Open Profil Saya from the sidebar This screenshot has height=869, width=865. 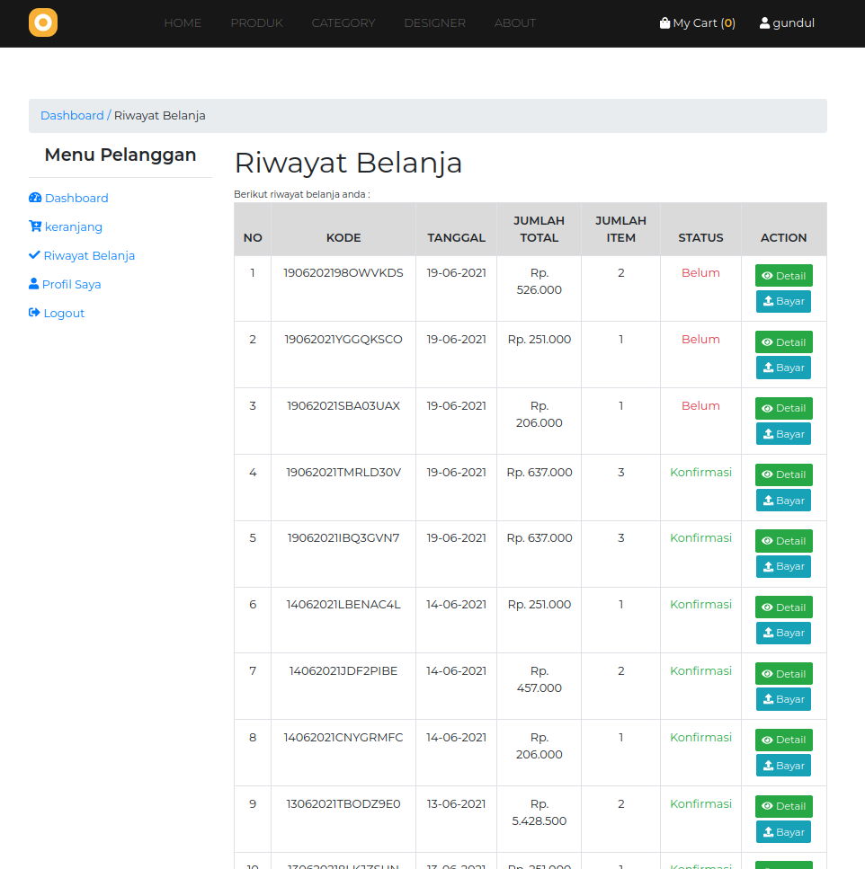click(72, 284)
